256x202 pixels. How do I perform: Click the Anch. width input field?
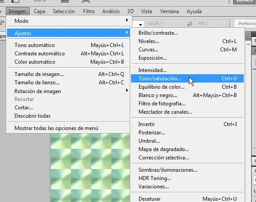(172, 24)
